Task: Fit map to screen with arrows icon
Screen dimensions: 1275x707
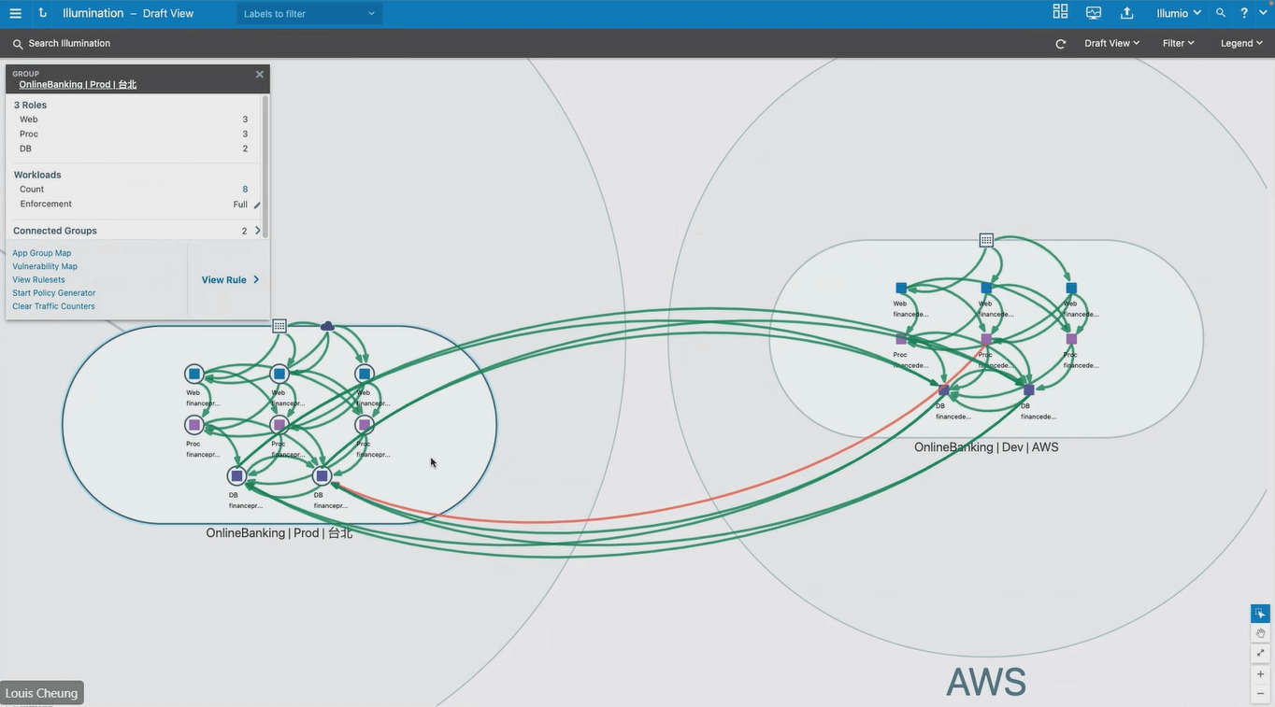Action: [1260, 653]
